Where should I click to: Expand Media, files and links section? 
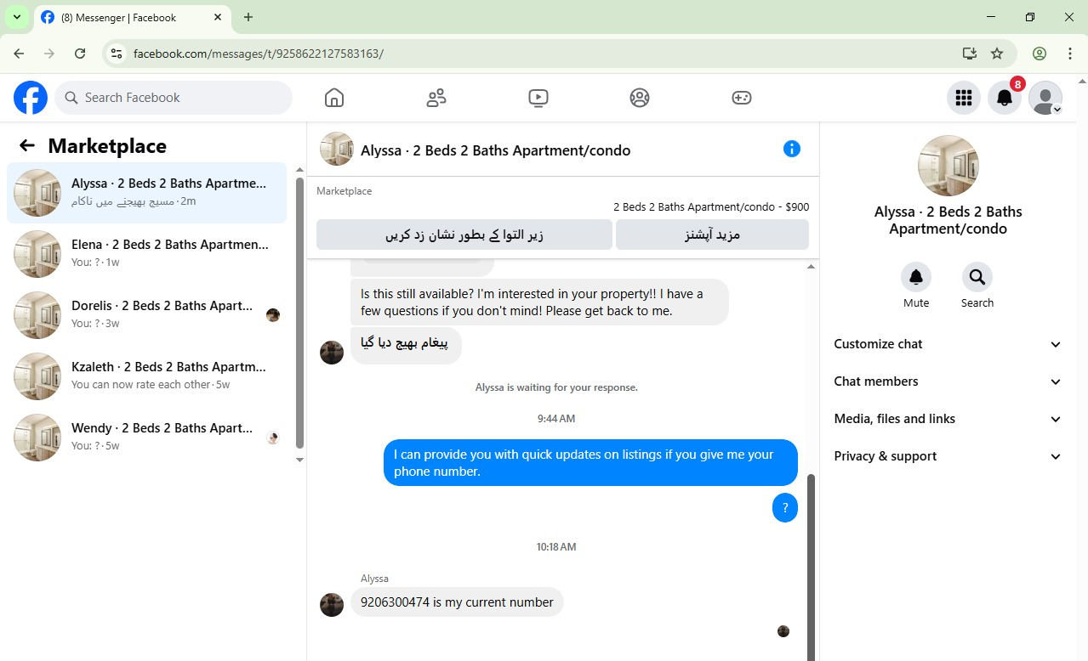(948, 419)
